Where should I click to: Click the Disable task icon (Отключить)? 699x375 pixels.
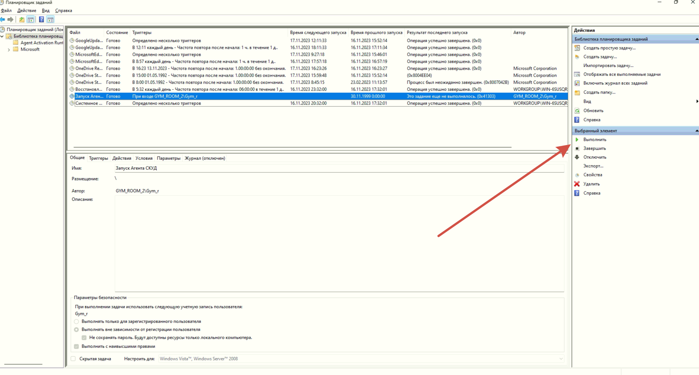577,157
